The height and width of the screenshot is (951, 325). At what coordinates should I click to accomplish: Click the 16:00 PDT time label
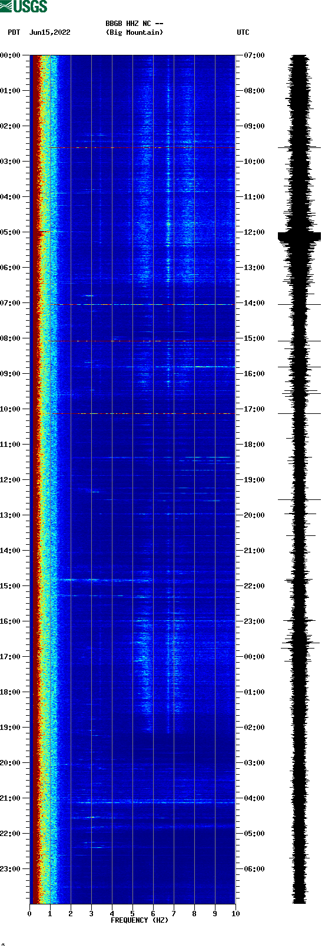(11, 621)
